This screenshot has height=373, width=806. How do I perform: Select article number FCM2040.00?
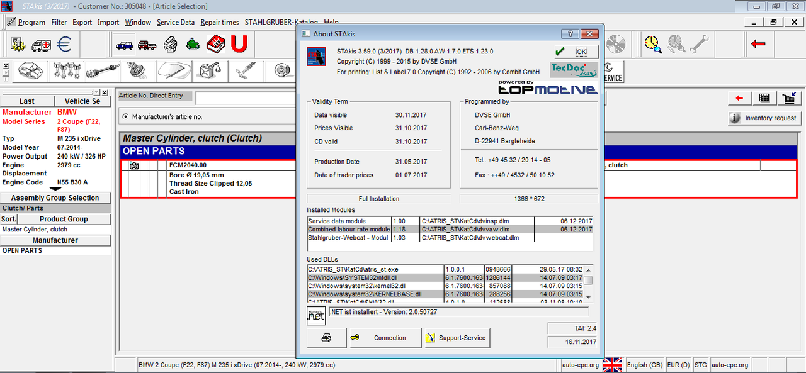(x=188, y=165)
